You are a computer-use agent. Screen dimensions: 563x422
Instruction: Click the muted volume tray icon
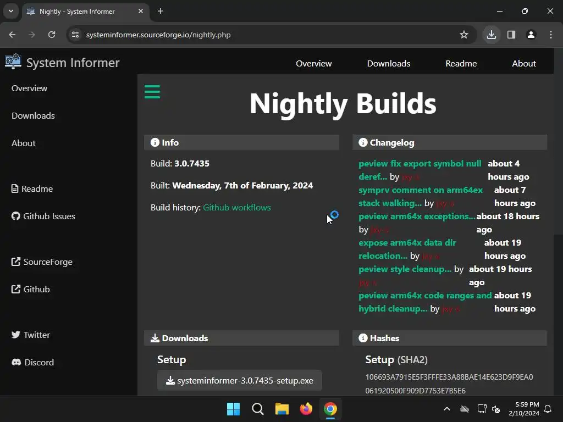point(496,409)
